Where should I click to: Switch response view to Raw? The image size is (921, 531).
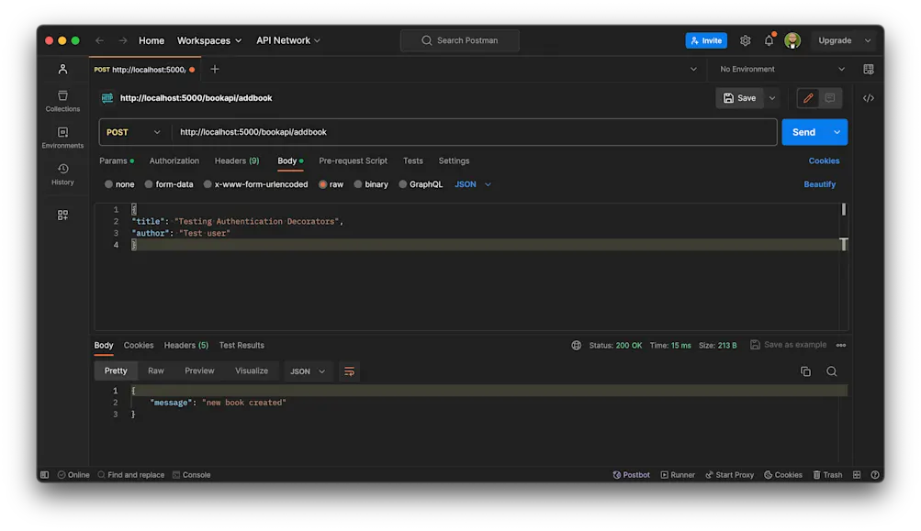(156, 371)
